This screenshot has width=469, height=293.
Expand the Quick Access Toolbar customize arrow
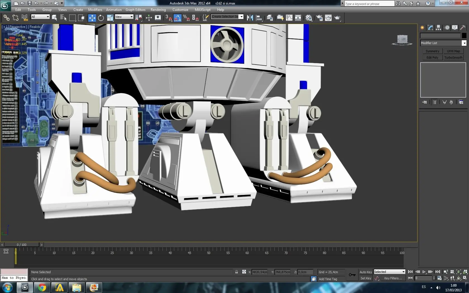(62, 3)
